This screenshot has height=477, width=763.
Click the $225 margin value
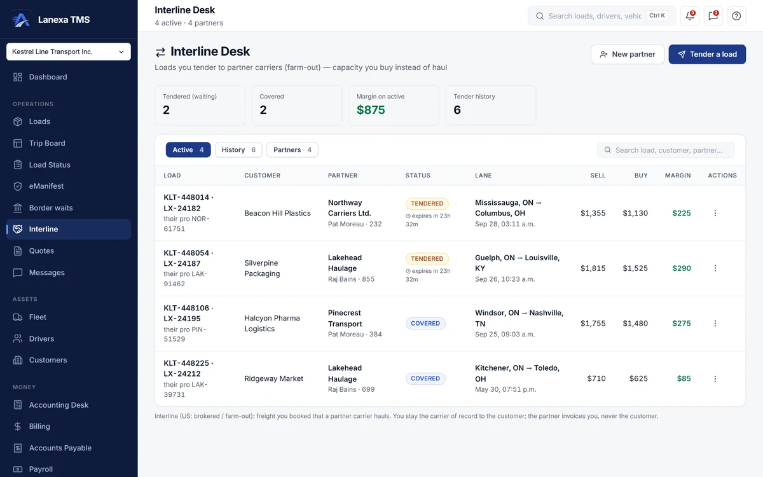[x=682, y=213]
